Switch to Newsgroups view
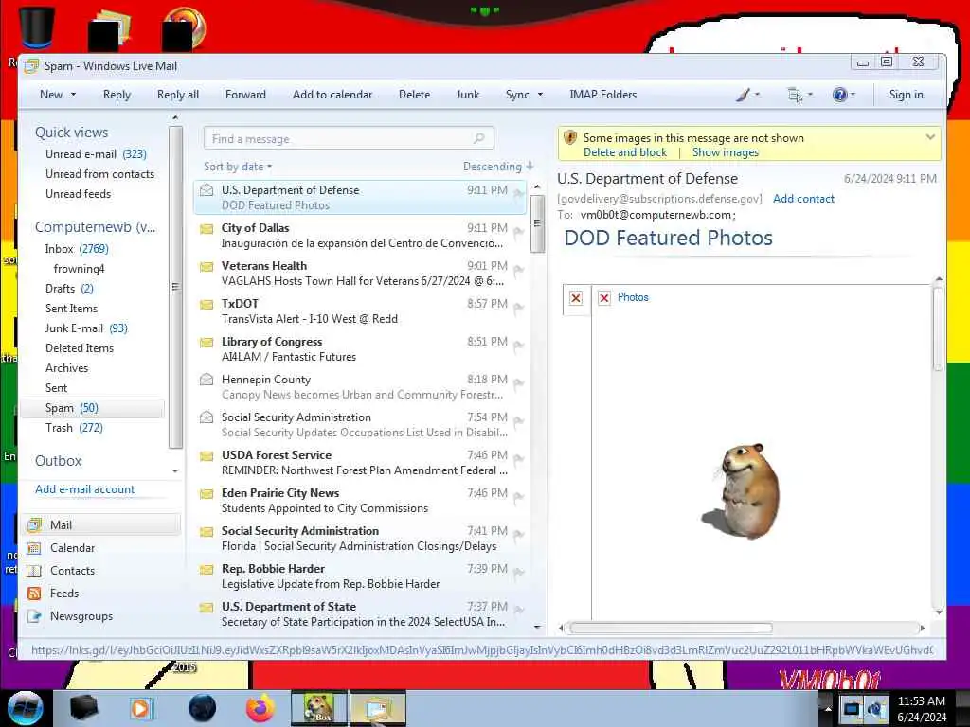This screenshot has width=970, height=727. tap(81, 616)
